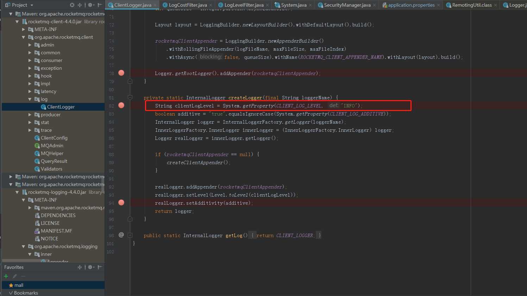Viewport: 527px width, 296px height.
Task: Expand the folded getLog method on line 98
Action: [x=130, y=235]
